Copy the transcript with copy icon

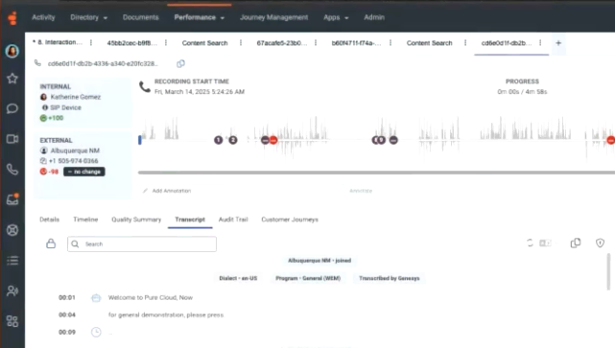click(x=576, y=243)
